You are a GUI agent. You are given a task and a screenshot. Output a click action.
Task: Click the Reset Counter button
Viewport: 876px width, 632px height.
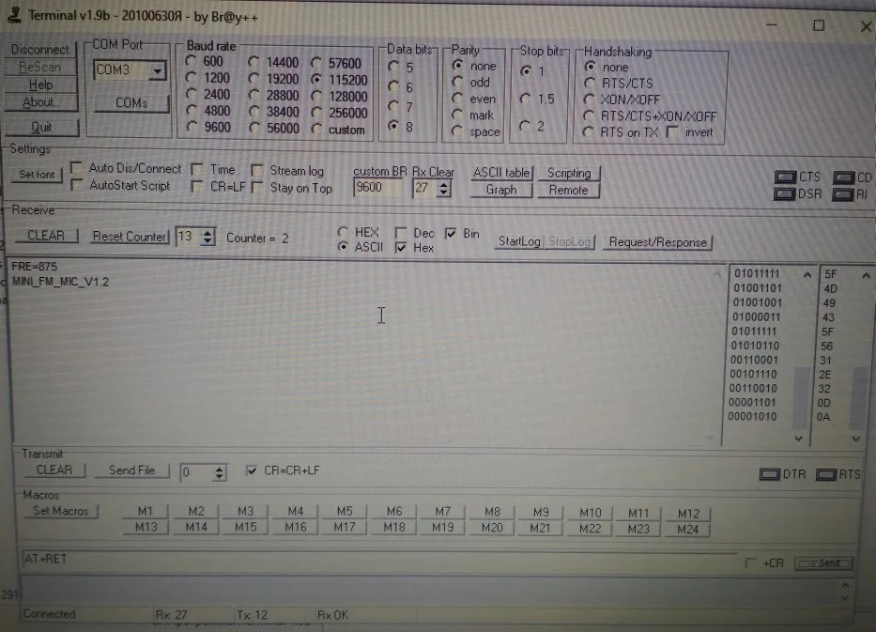point(129,237)
